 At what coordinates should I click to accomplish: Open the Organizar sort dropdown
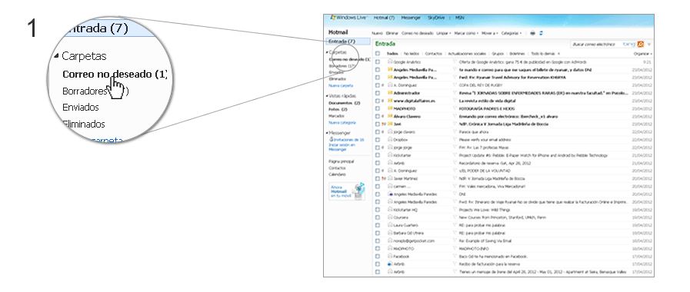(643, 54)
